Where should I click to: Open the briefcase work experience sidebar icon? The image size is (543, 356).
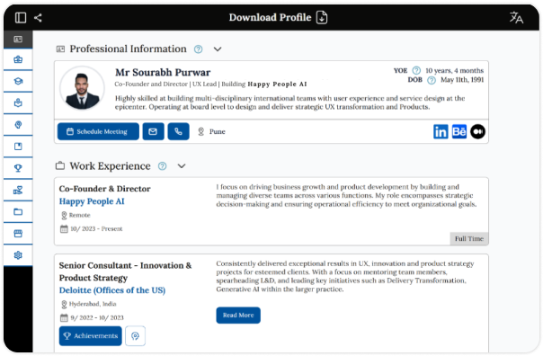coord(18,59)
